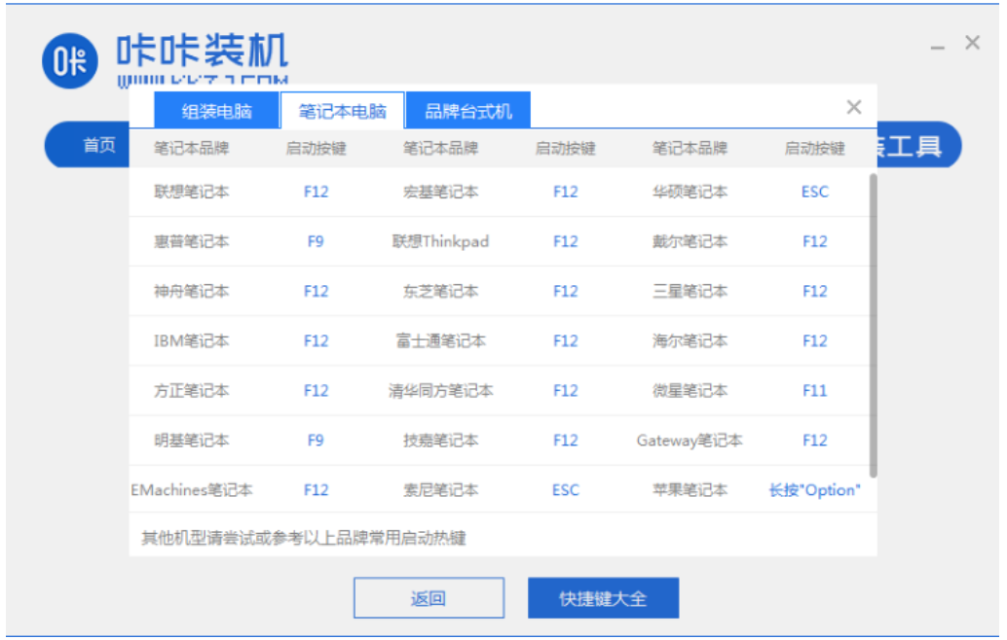Close the boot hotkey dialog
1007x640 pixels.
coord(853,107)
